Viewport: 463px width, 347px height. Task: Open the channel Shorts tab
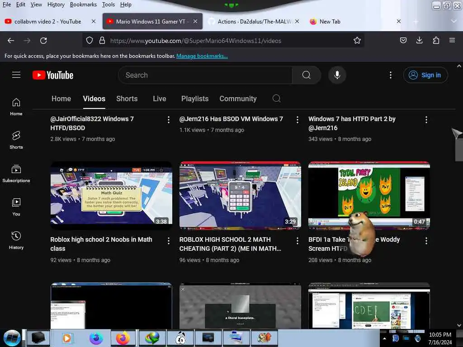pos(127,98)
